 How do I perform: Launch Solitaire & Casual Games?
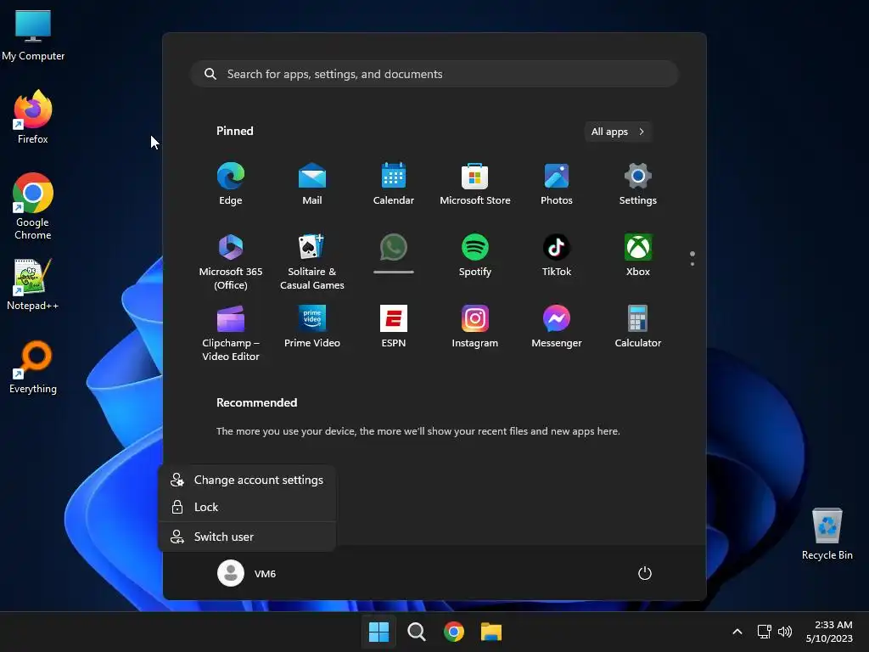[x=312, y=261]
